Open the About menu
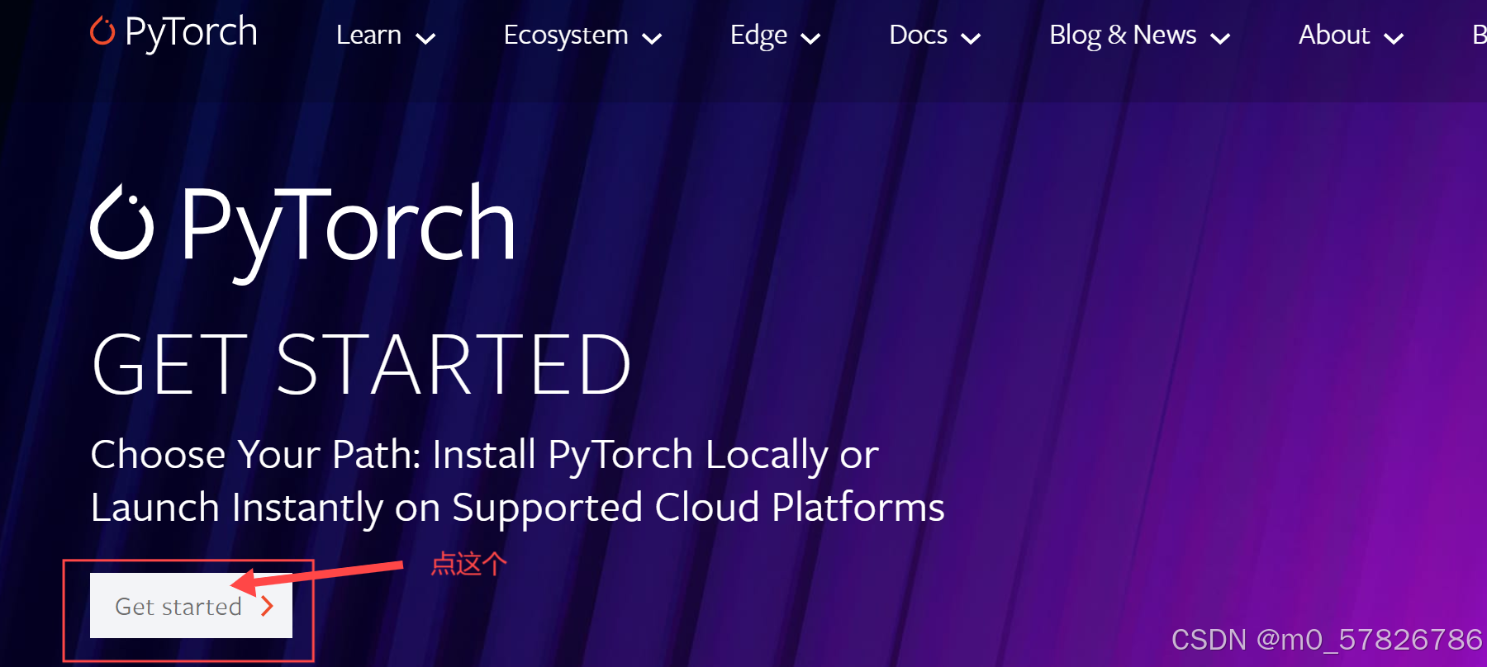Viewport: 1487px width, 667px height. pyautogui.click(x=1334, y=35)
